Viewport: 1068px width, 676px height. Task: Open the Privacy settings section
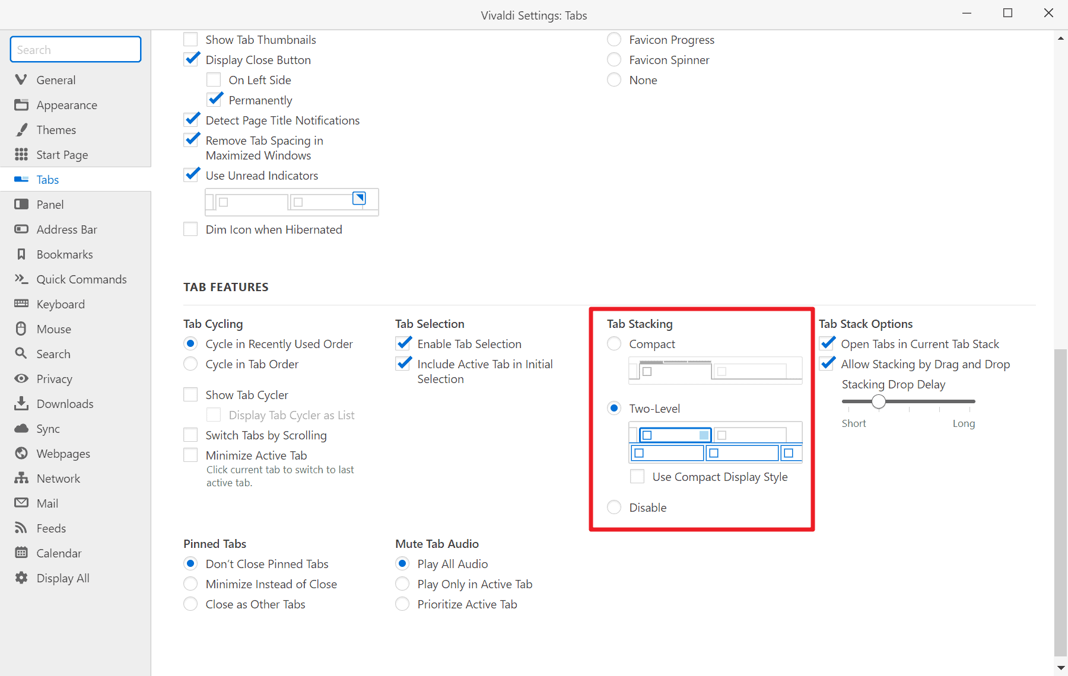point(75,379)
